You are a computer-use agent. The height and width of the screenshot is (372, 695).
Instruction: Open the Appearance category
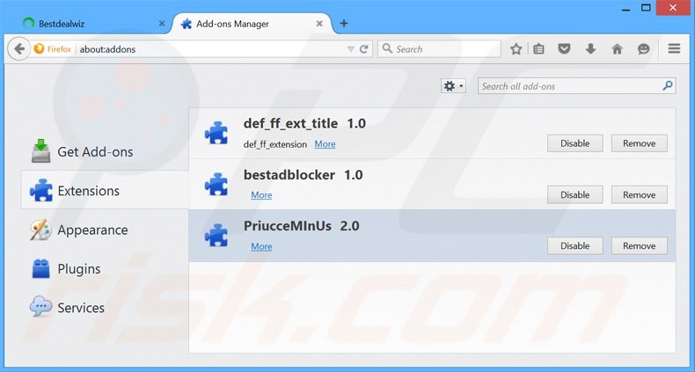coord(105,230)
